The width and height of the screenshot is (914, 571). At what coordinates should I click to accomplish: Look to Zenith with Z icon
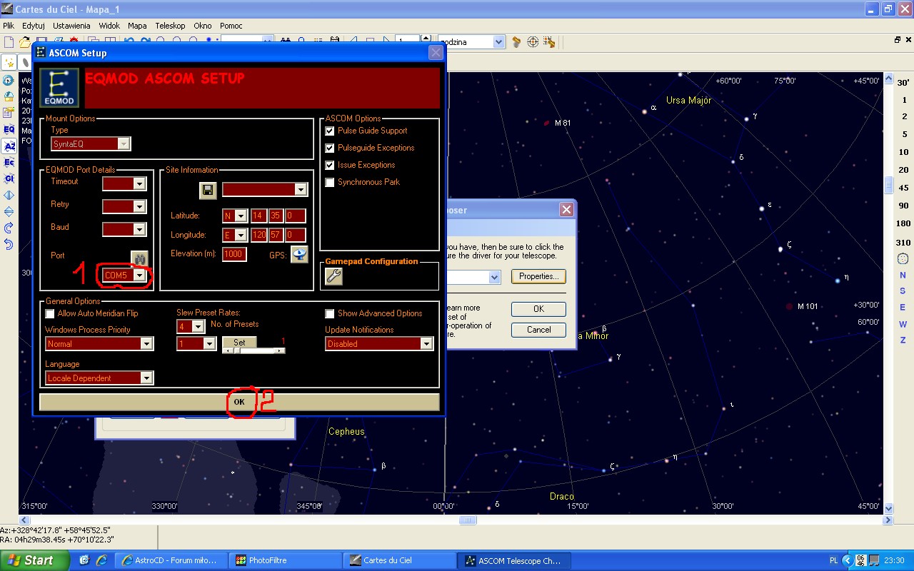[x=903, y=340]
